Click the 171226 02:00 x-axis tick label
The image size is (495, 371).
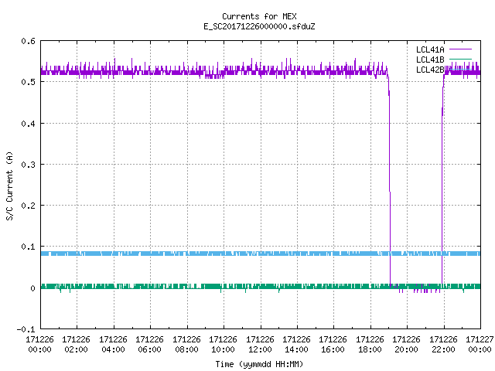(x=76, y=345)
